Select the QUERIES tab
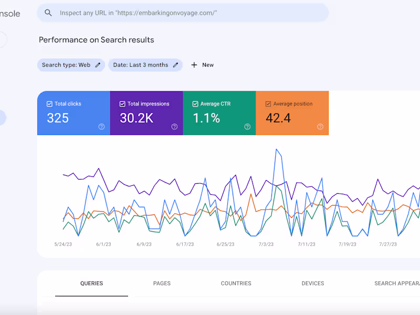Screen dimensions: 420x315 pos(91,283)
